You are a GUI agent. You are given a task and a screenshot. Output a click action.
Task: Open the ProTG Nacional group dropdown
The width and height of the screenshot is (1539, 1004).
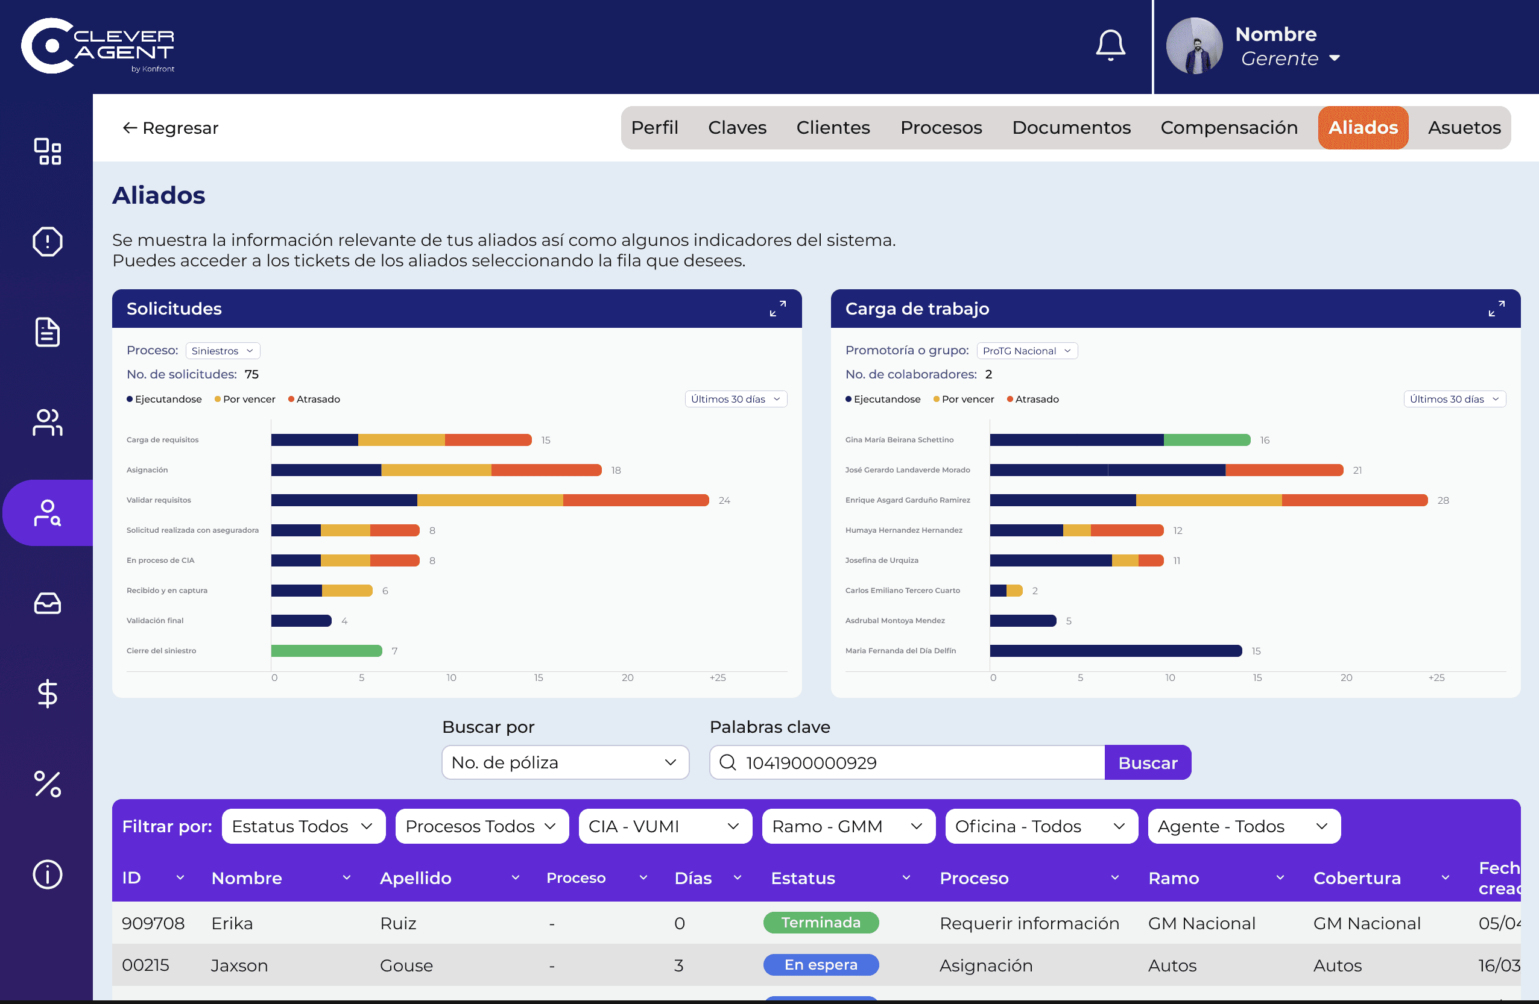1027,351
